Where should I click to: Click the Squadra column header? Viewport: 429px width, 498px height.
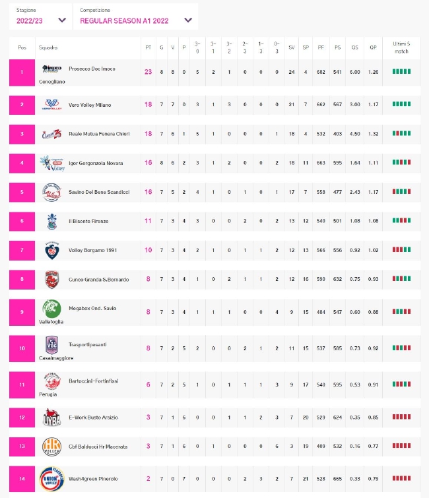pos(48,47)
